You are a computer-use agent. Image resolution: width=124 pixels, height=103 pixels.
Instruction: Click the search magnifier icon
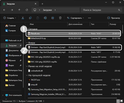coord(119,10)
